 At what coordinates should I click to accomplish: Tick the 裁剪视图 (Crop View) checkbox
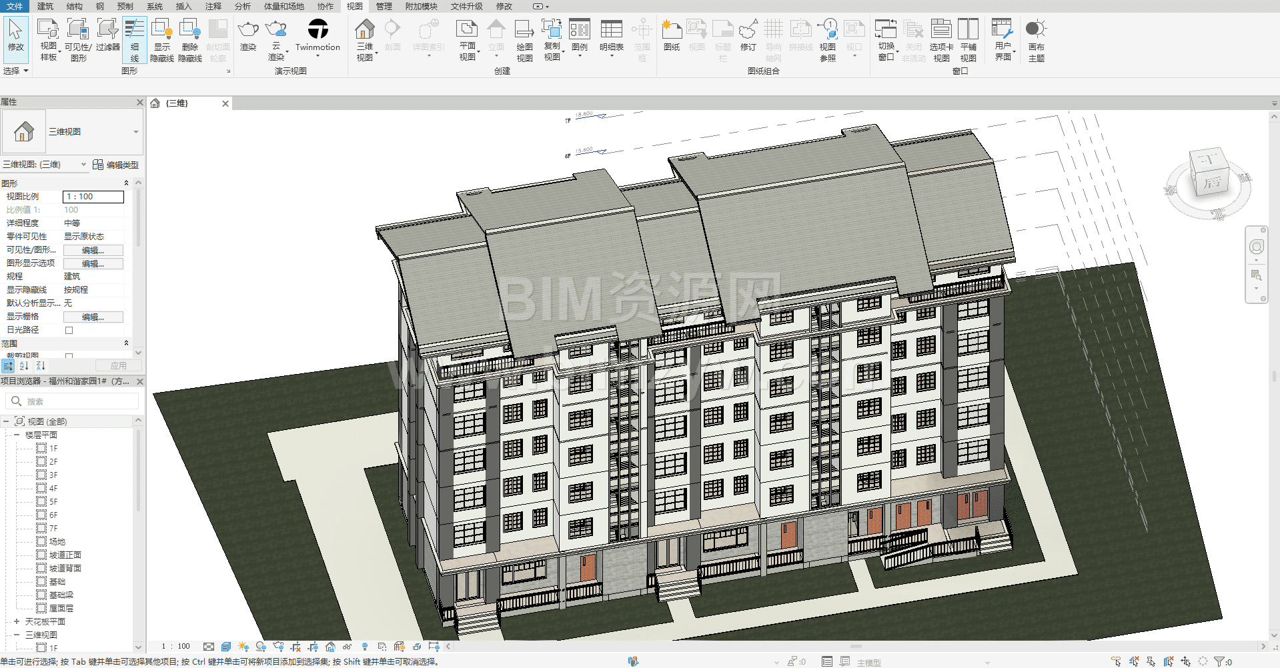pos(69,356)
